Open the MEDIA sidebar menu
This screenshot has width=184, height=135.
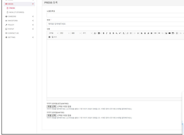coord(19,4)
